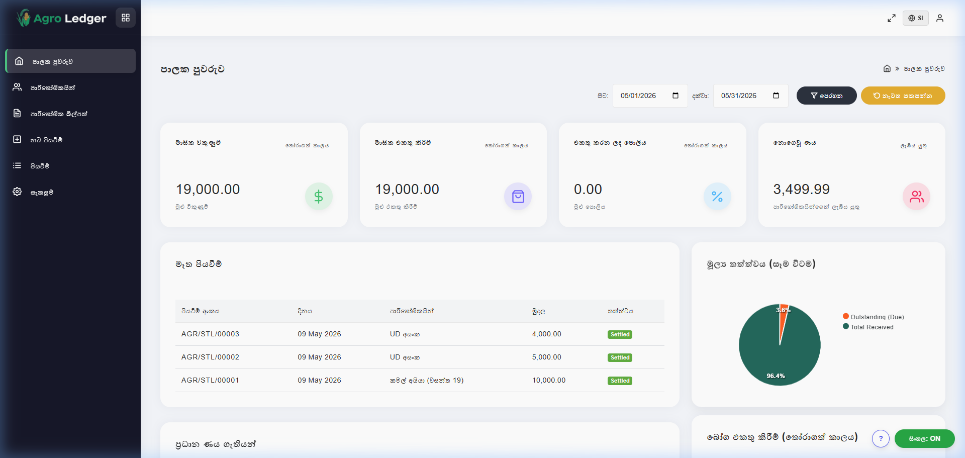Open the settlements list sidebar item
Viewport: 965px width, 458px height.
pyautogui.click(x=70, y=166)
